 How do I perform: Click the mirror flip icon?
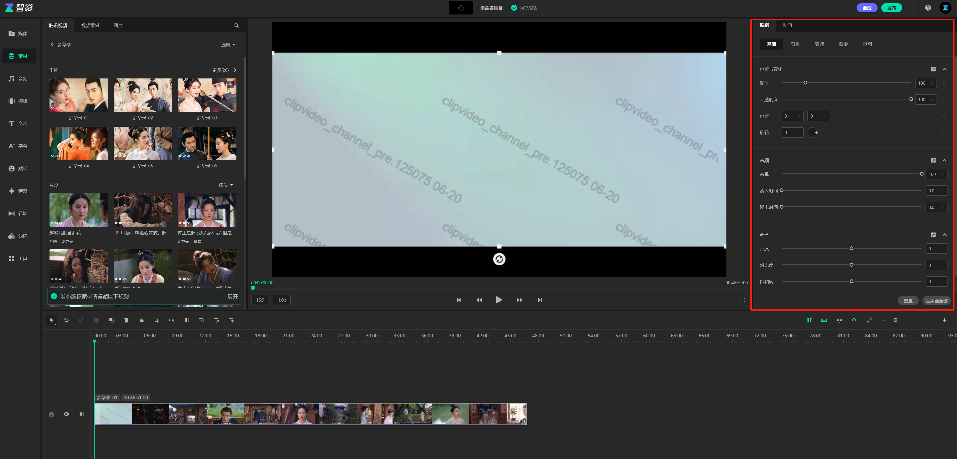[171, 320]
